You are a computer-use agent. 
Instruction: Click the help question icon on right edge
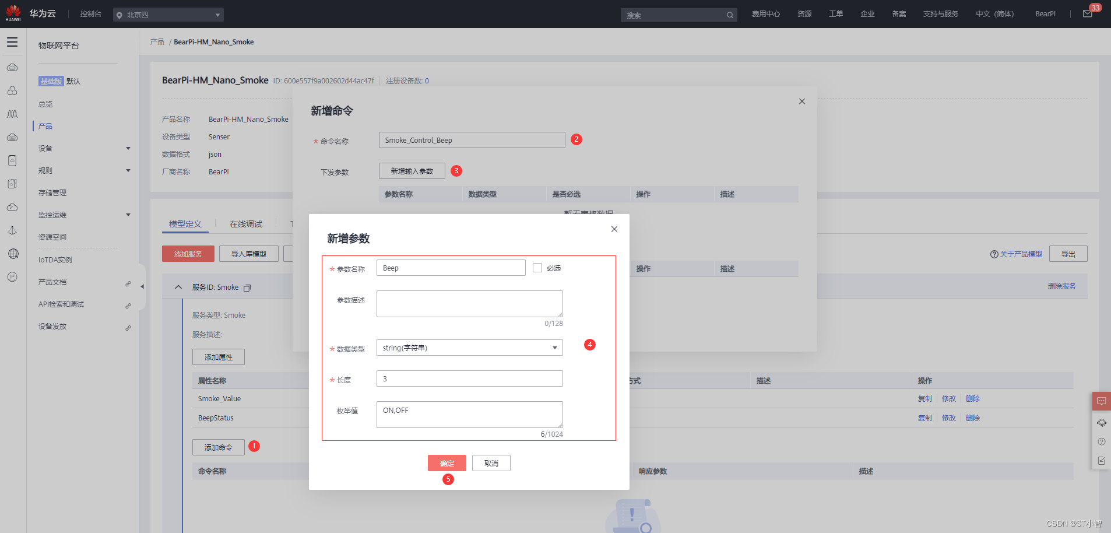(x=1102, y=441)
